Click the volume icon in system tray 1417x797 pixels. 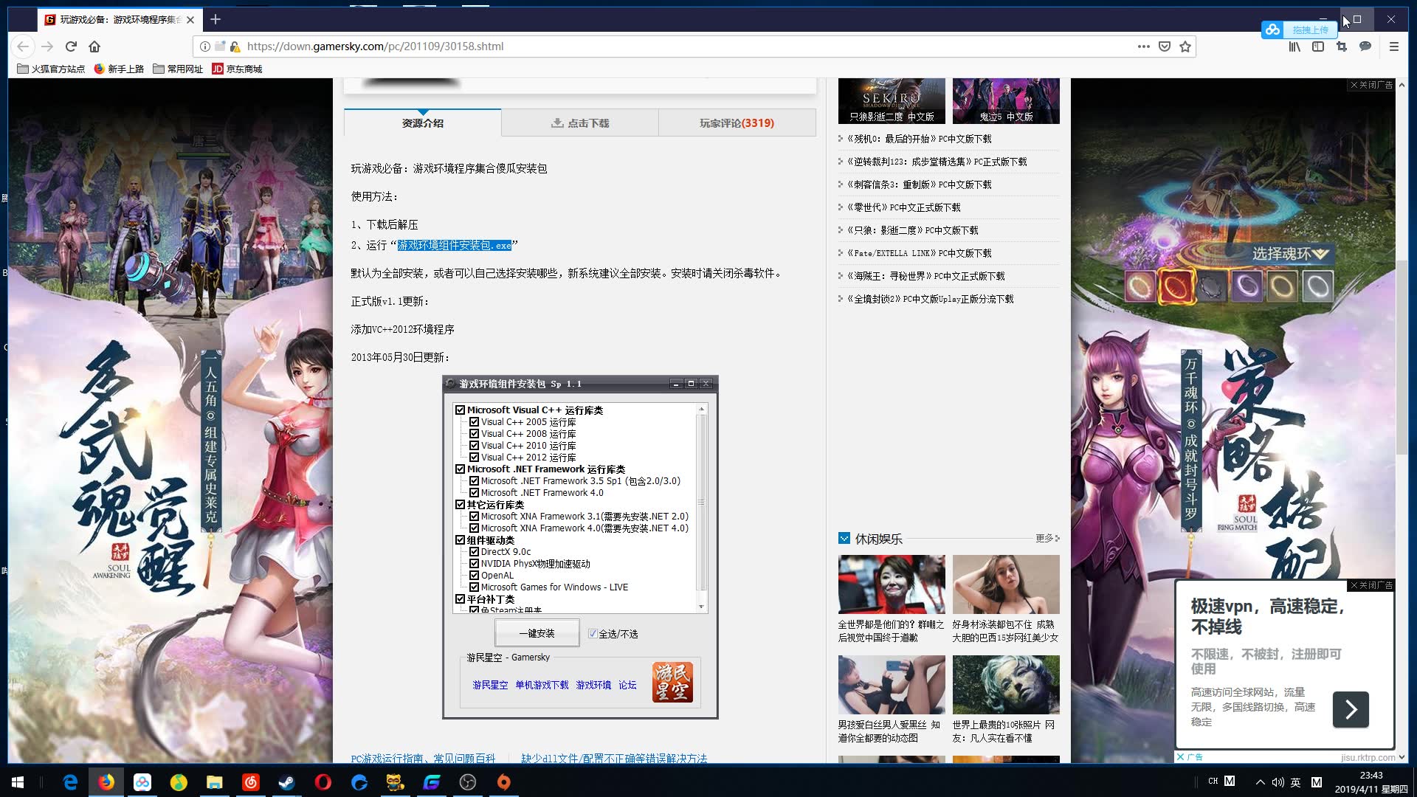[x=1278, y=782]
